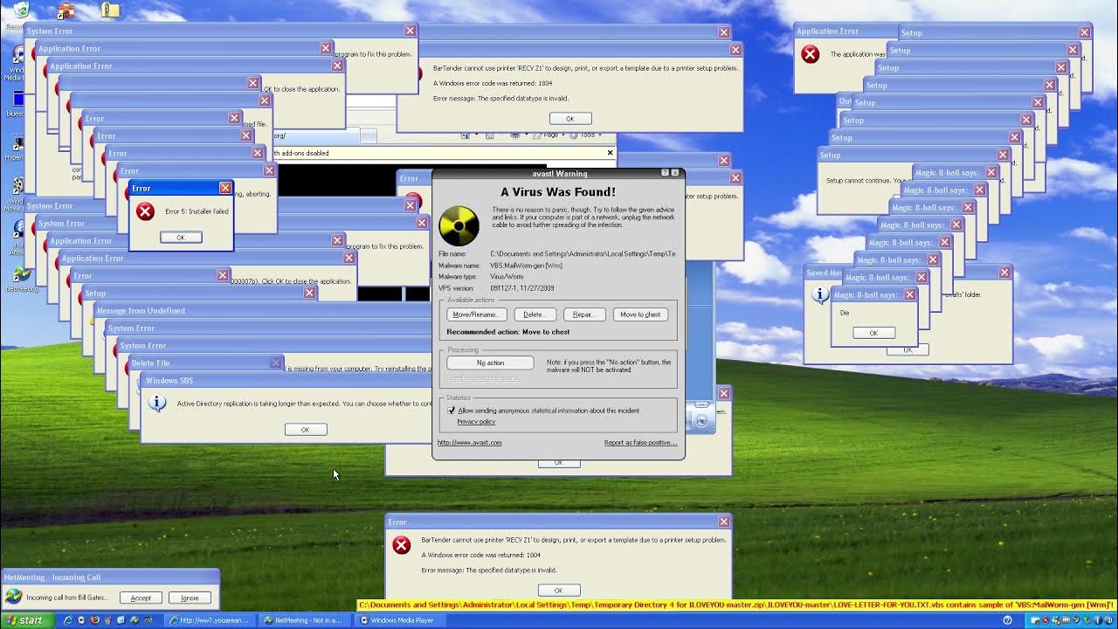This screenshot has width=1118, height=629.
Task: Click the yellow avast virus notification bar
Action: click(736, 605)
